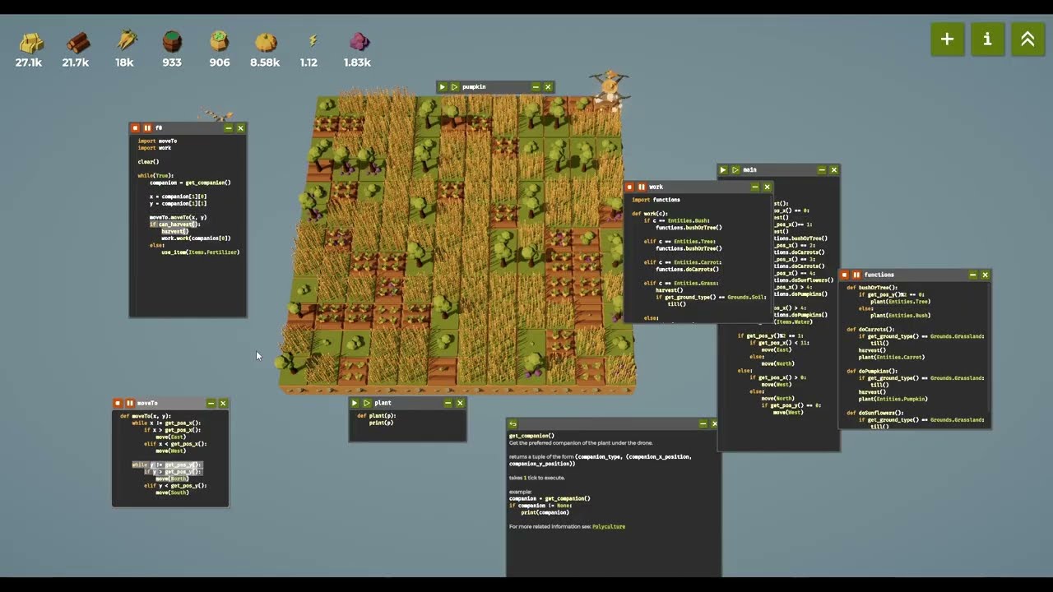Collapse the moveTo code window
Image resolution: width=1053 pixels, height=592 pixels.
[211, 404]
